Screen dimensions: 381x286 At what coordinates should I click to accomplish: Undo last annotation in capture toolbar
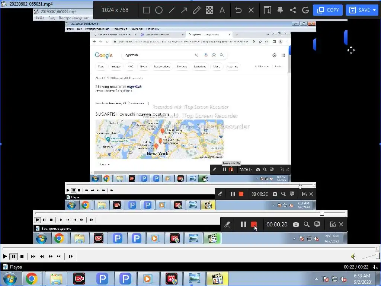[238, 10]
